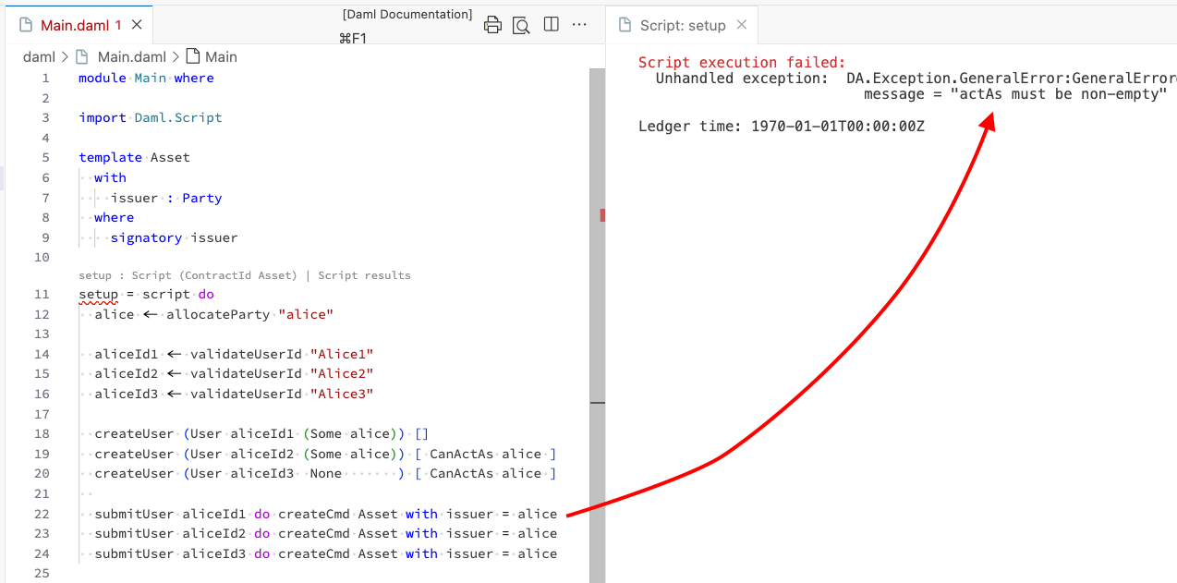Click the Main.daml tab file icon
Viewport: 1177px width, 583px height.
coord(26,25)
